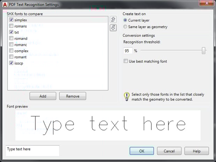
Task: Click the recognition threshold slider handle
Action: coord(203,51)
